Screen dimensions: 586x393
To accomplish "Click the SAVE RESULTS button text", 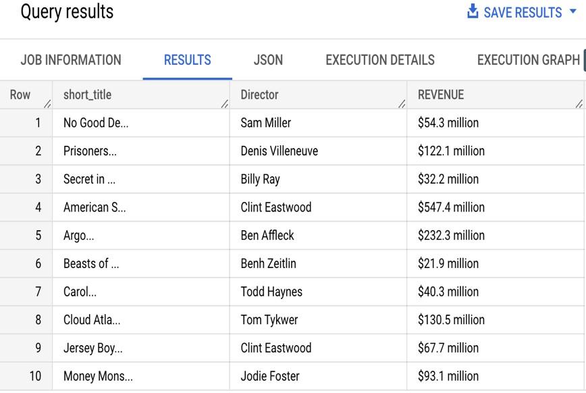I will (x=523, y=13).
